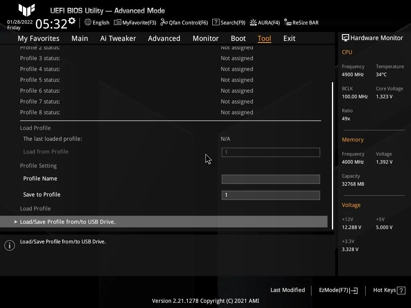Image resolution: width=411 pixels, height=308 pixels.
Task: Toggle ReSize BAR label
Action: click(x=305, y=22)
